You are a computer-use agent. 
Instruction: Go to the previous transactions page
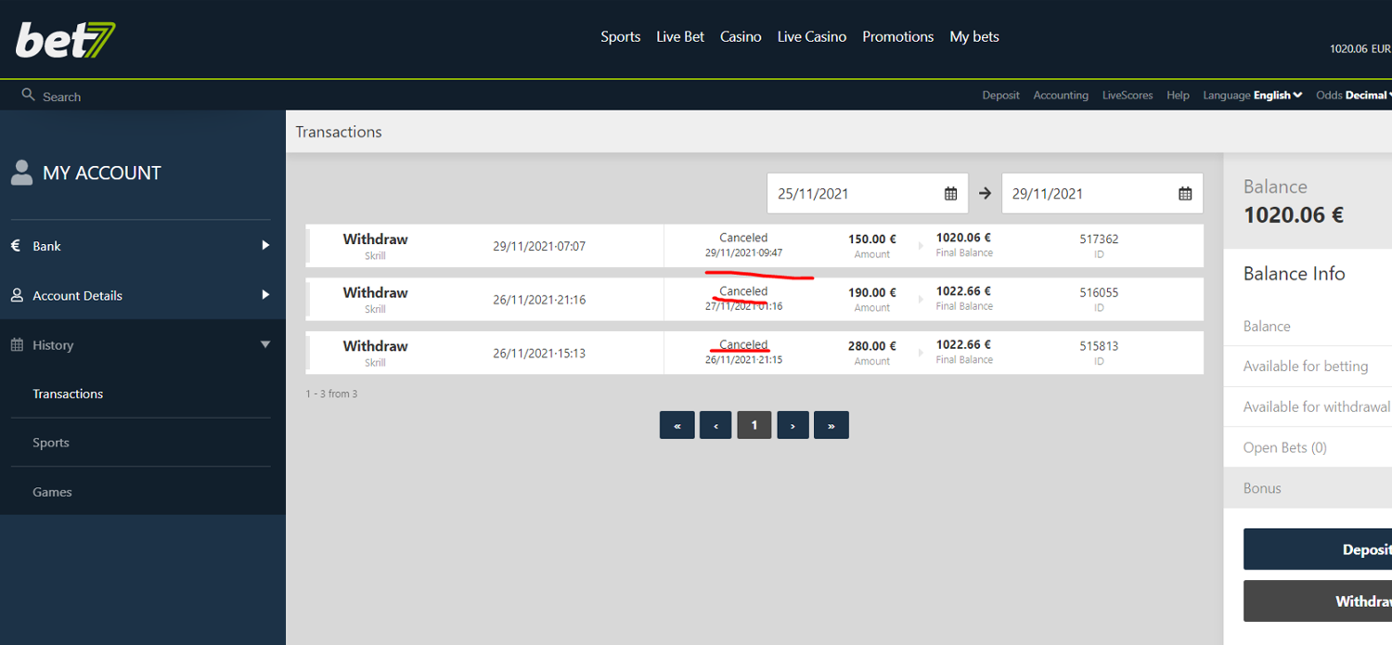coord(715,425)
